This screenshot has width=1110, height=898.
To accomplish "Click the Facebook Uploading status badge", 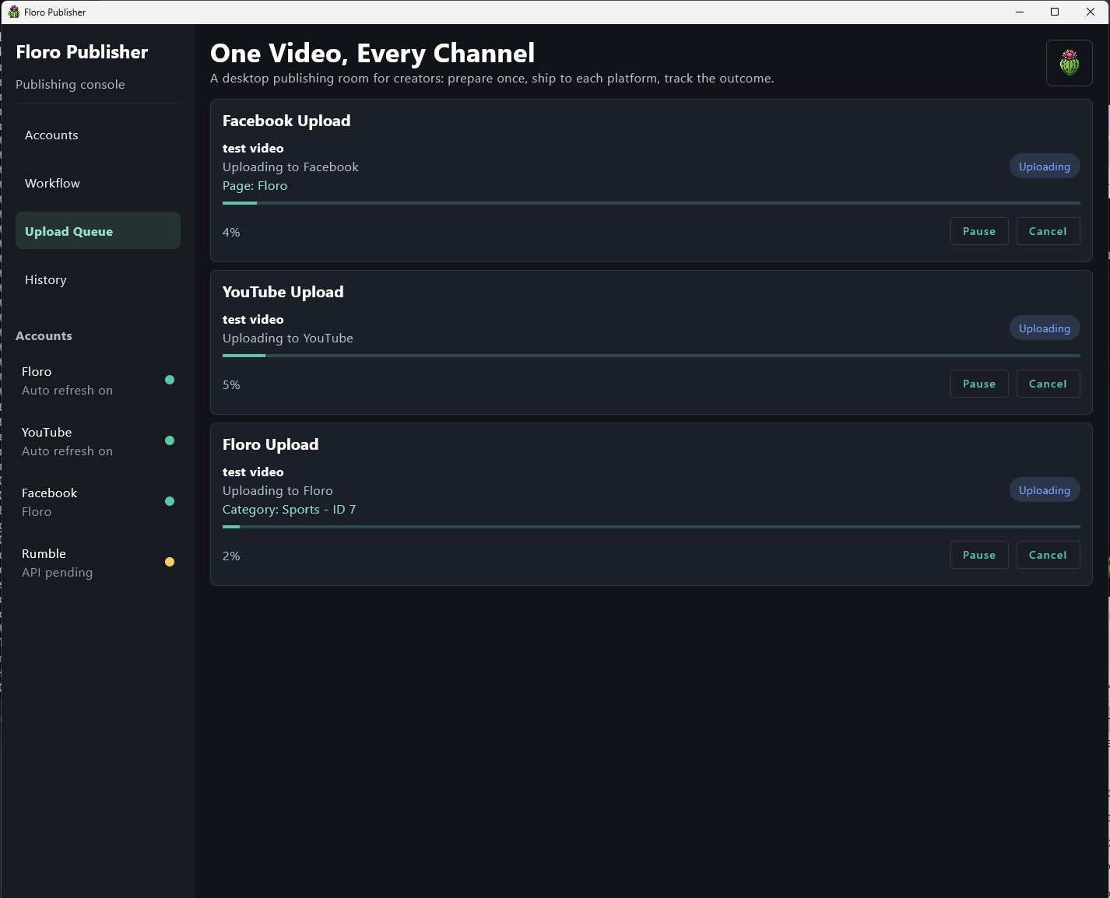I will pyautogui.click(x=1045, y=167).
